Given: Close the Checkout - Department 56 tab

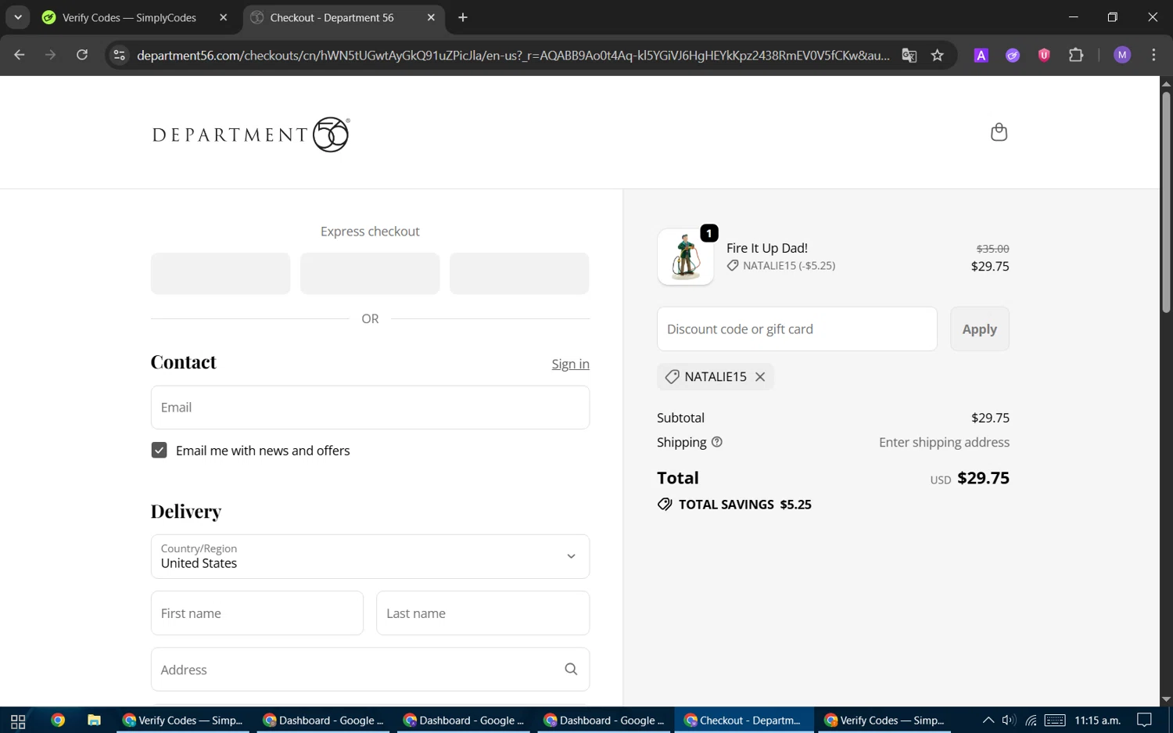Looking at the screenshot, I should (x=431, y=17).
